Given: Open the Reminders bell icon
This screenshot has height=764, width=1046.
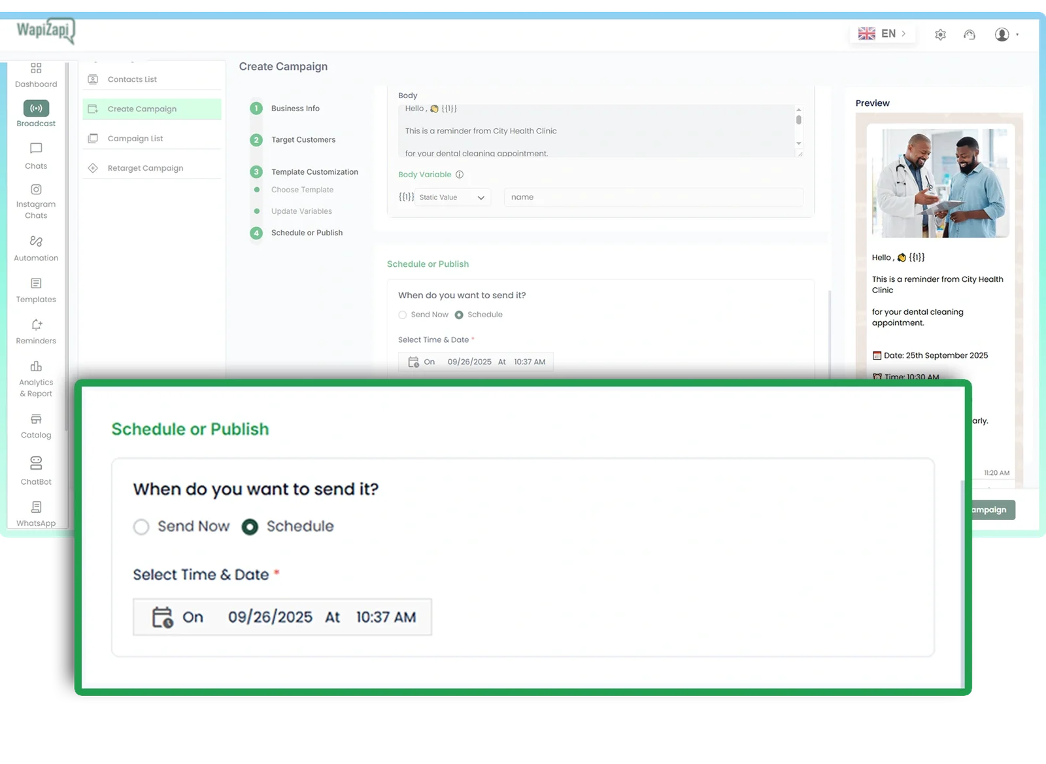Looking at the screenshot, I should (x=36, y=325).
